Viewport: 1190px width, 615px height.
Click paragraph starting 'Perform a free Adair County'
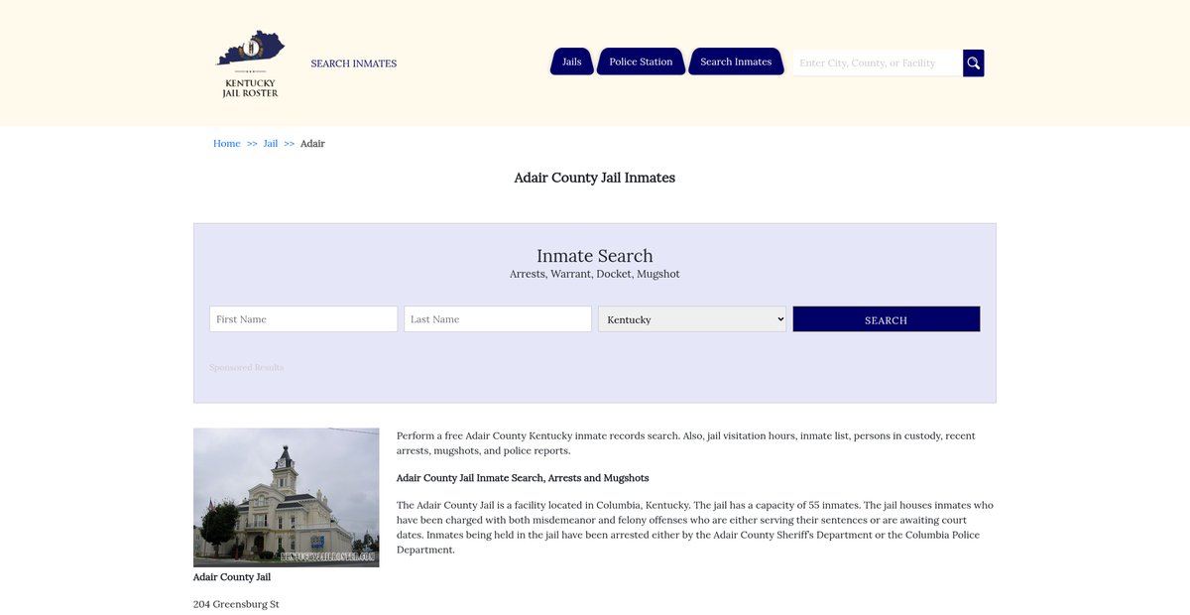(x=686, y=443)
